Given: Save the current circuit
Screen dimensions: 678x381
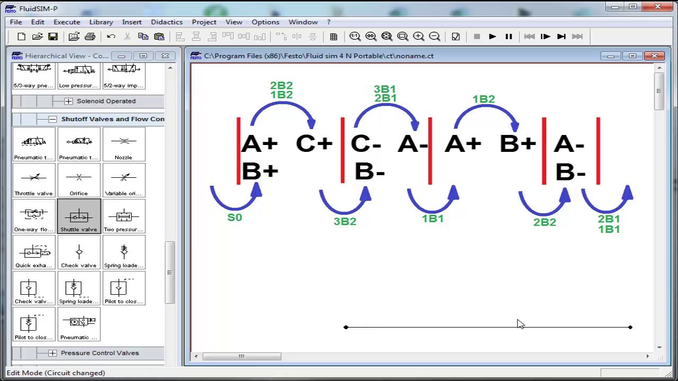Looking at the screenshot, I should (x=53, y=37).
